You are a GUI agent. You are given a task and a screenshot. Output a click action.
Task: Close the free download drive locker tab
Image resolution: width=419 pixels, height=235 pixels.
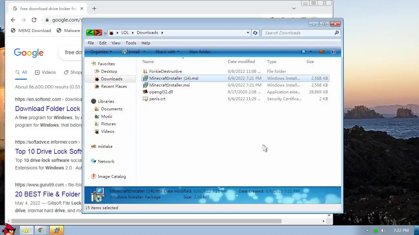pyautogui.click(x=82, y=8)
